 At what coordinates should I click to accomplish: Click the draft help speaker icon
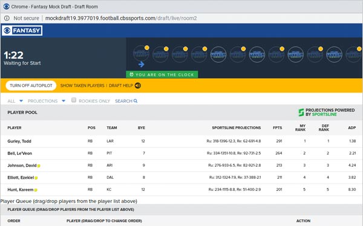138,86
